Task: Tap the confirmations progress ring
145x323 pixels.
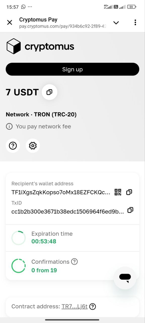Action: tap(19, 266)
